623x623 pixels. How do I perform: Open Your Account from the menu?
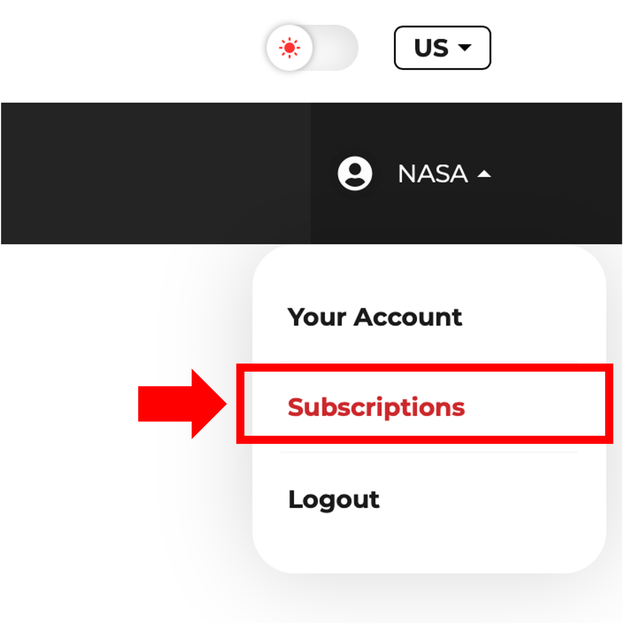click(x=374, y=317)
